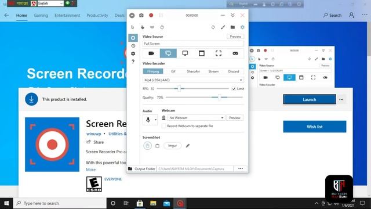Click the Output Folder label icon
This screenshot has height=209, width=371.
130,169
